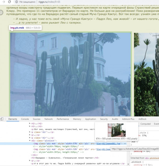Open the Memory tab

pyautogui.click(x=77, y=119)
